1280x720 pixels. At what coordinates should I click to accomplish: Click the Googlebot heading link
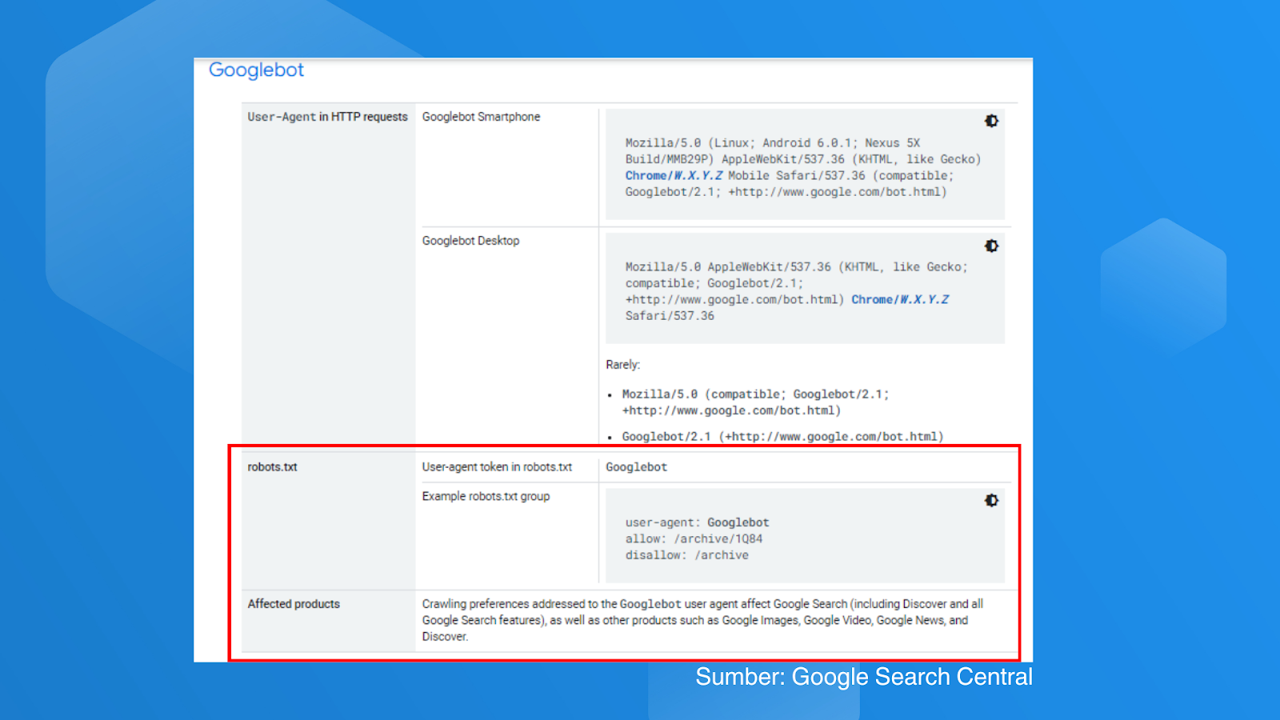[256, 70]
